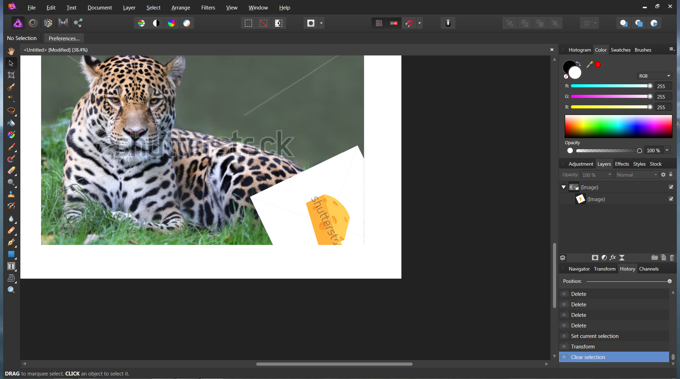Image resolution: width=680 pixels, height=379 pixels.
Task: Swap the foreground and background colors
Action: pos(578,64)
